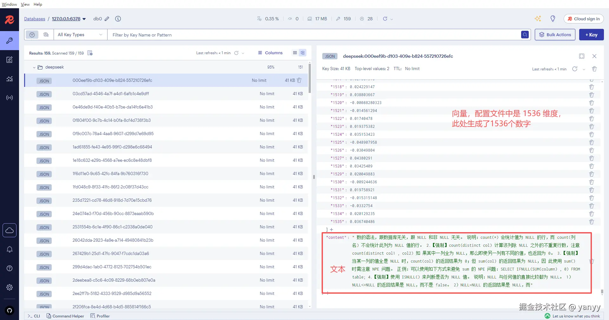This screenshot has width=609, height=320.
Task: Click the key list vertical scrollbar
Action: [x=310, y=79]
